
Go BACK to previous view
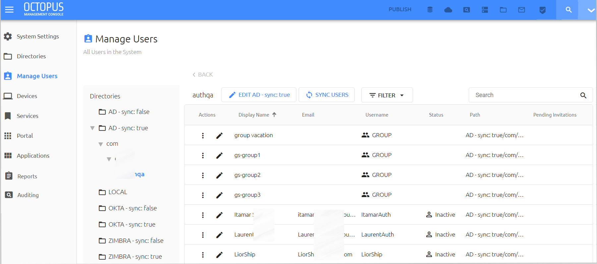(x=203, y=75)
